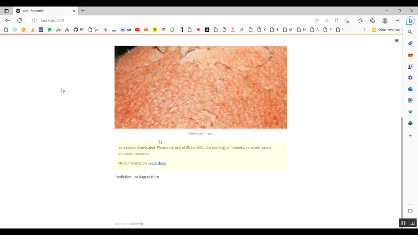This screenshot has height=235, width=418.
Task: Click the zoom out magnifier in address bar
Action: [327, 20]
